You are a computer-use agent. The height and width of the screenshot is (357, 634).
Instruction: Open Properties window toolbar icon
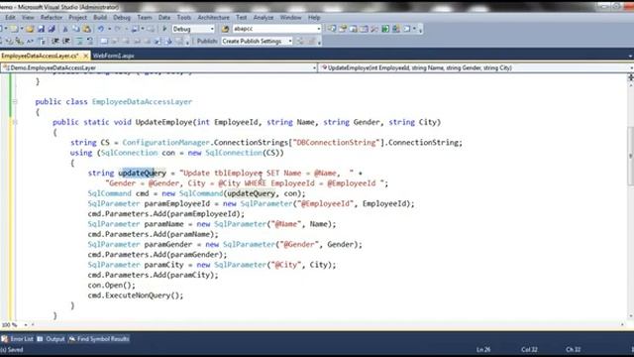343,29
